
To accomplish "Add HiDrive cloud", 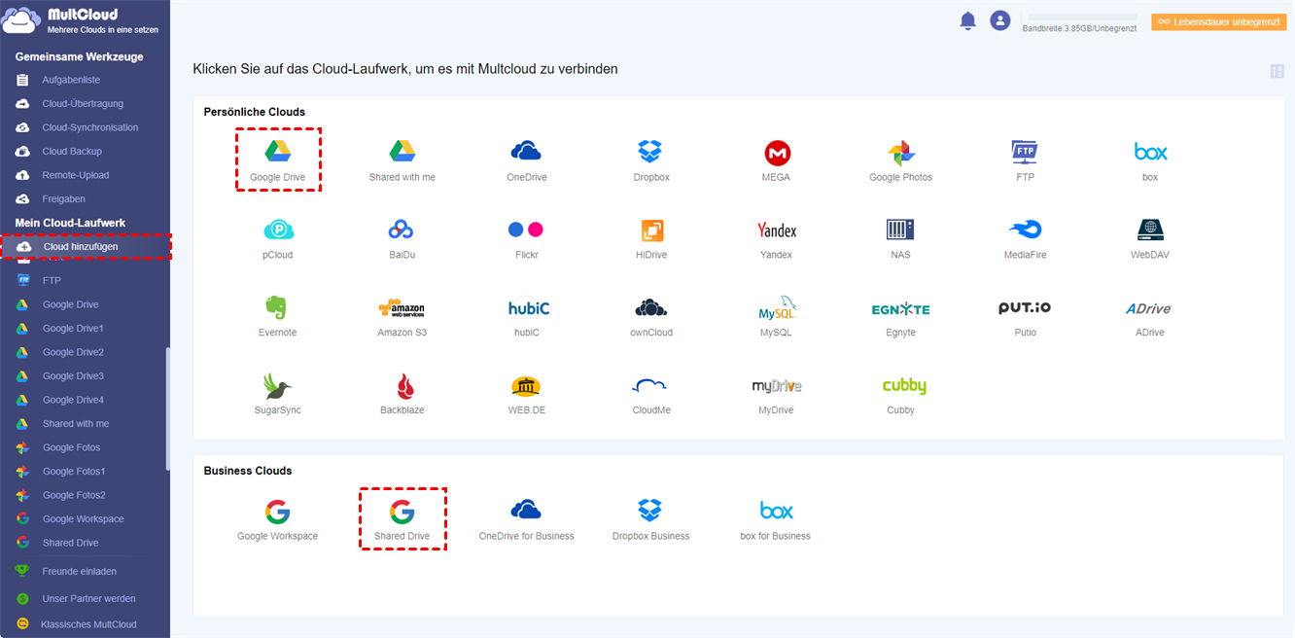I will 651,230.
